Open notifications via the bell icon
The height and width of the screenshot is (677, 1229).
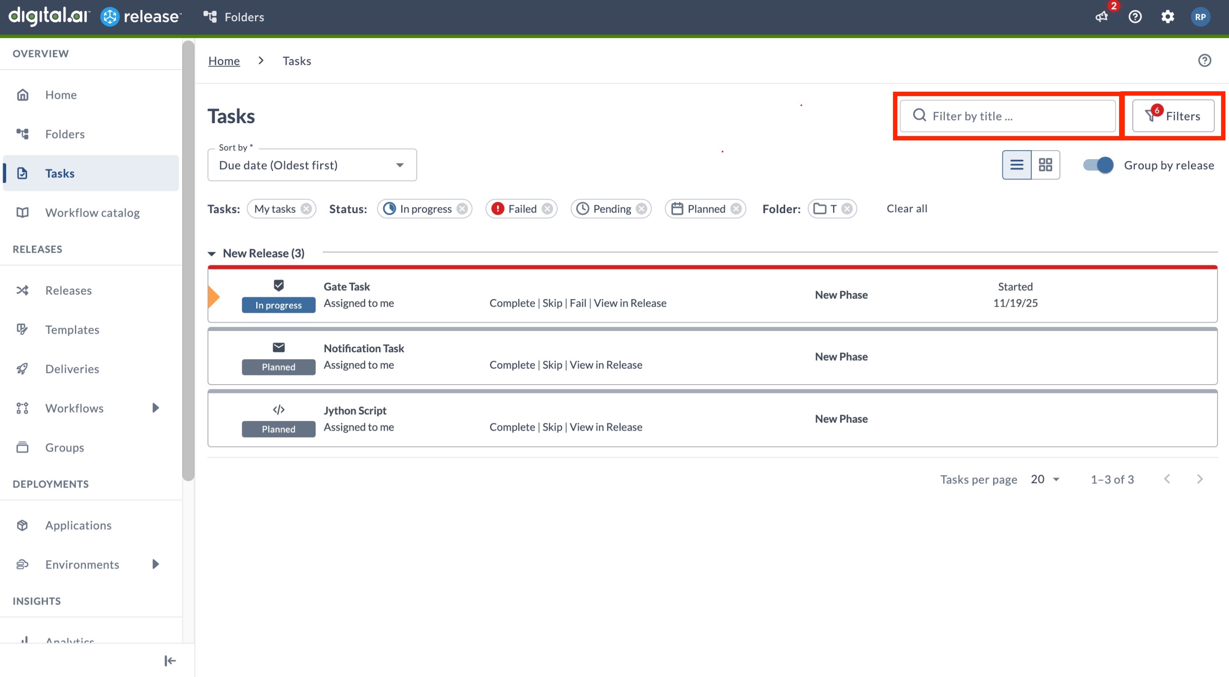(x=1101, y=17)
